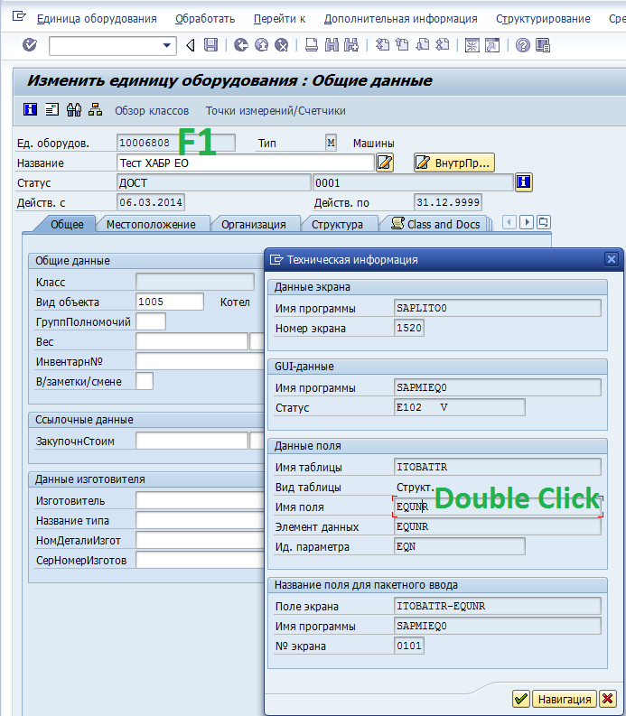This screenshot has height=716, width=626.
Task: Open the Обработать menu
Action: coord(205,19)
